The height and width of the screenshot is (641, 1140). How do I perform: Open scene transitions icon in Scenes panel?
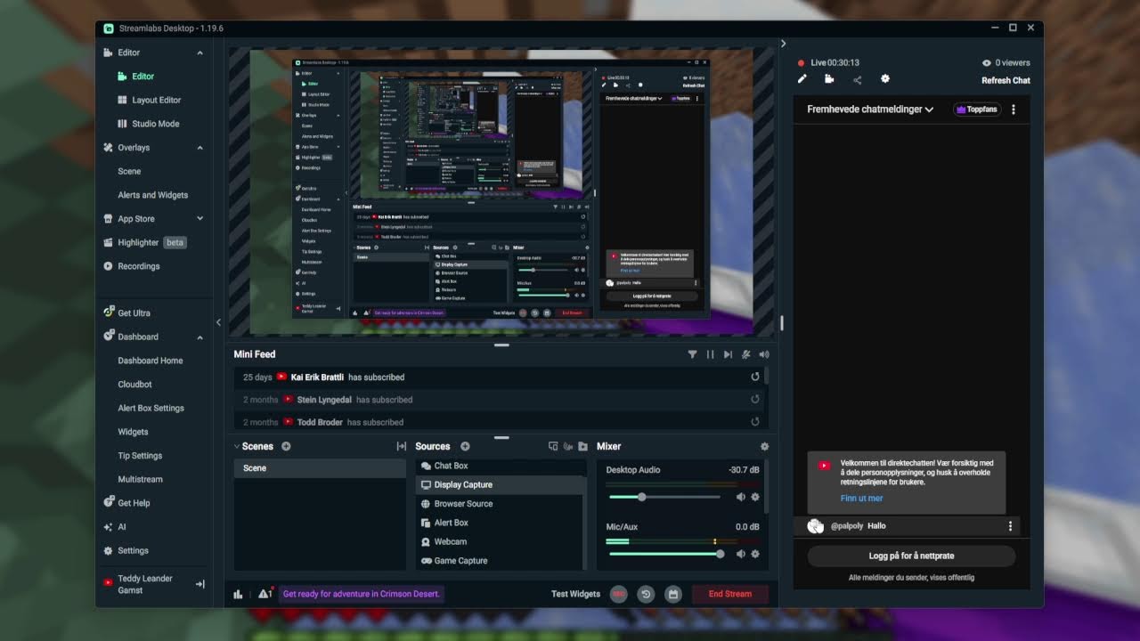pos(401,447)
